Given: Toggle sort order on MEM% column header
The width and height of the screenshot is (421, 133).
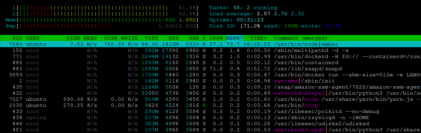Looking at the screenshot, I should coord(235,38).
